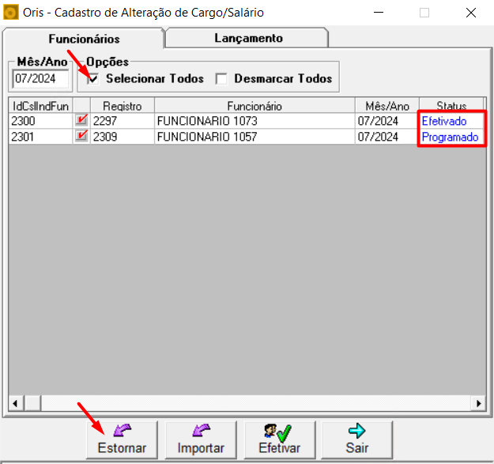The height and width of the screenshot is (464, 494).
Task: Toggle the Selecionar Todos checkbox
Action: (93, 79)
